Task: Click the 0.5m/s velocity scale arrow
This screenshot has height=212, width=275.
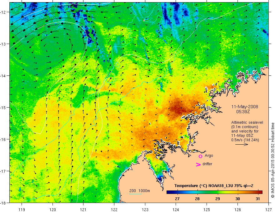Action: [x=242, y=144]
